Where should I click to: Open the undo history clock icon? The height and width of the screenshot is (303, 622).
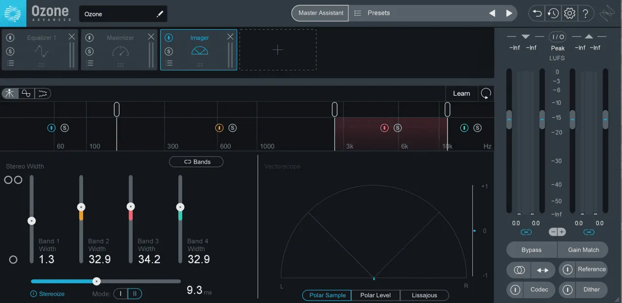click(553, 13)
